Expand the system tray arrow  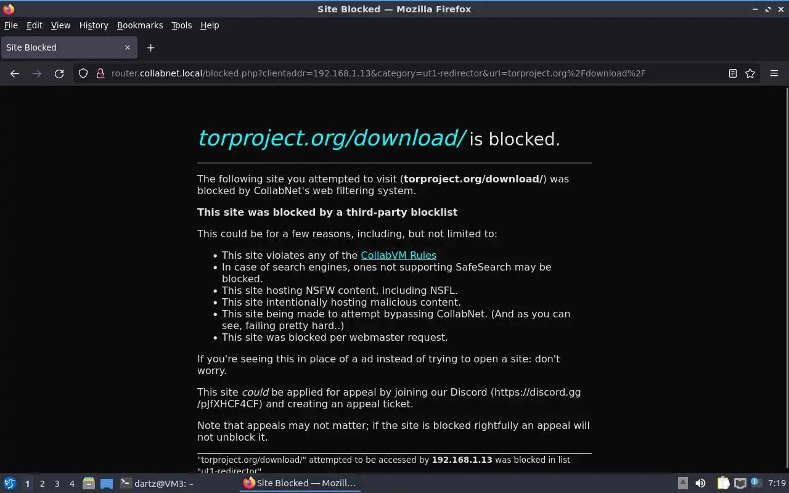pos(682,483)
